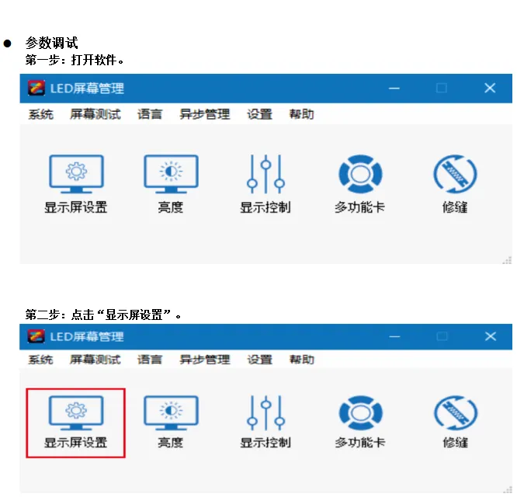The height and width of the screenshot is (497, 517).
Task: Minimize the upper LED屏幕管理 window
Action: point(394,88)
